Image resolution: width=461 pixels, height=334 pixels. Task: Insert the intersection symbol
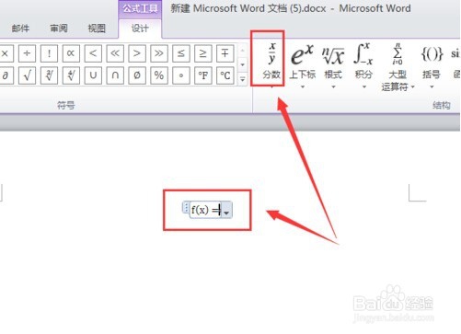point(115,75)
